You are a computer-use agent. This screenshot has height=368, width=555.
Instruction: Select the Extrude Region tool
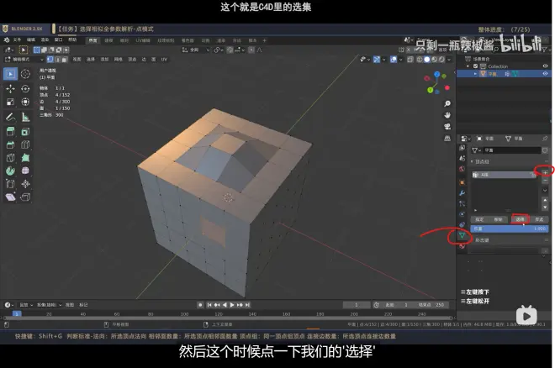tap(10, 132)
